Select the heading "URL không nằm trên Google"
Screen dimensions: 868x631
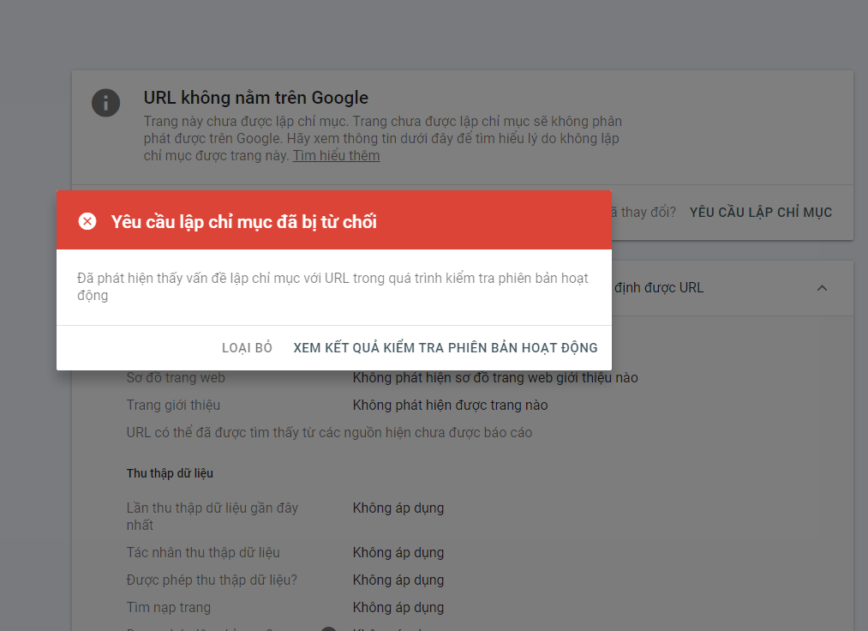(x=255, y=98)
